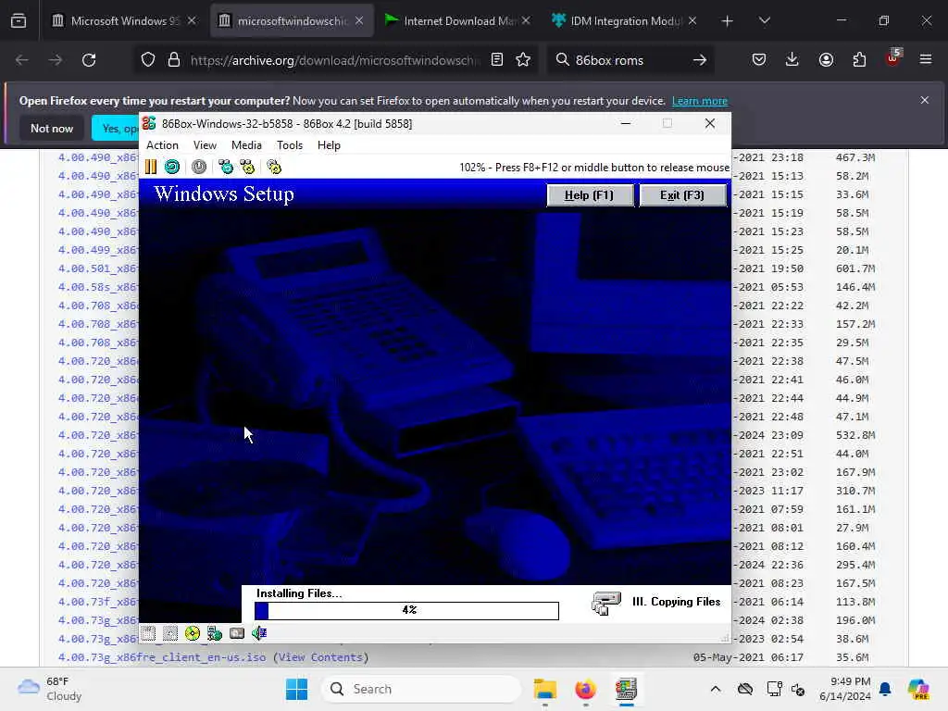948x711 pixels.
Task: Click 86Box taskbar icon
Action: coord(626,689)
